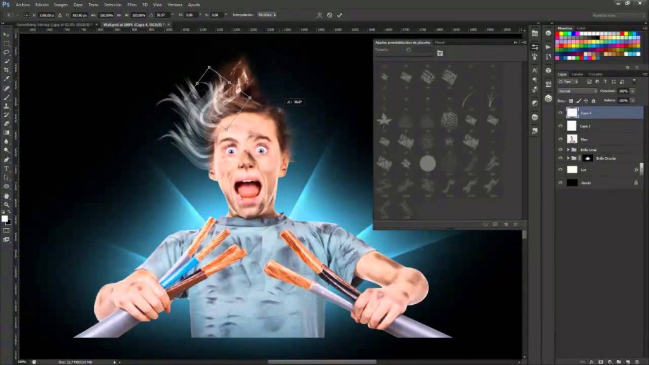Select the Pen tool
This screenshot has height=365, width=649.
coord(6,160)
